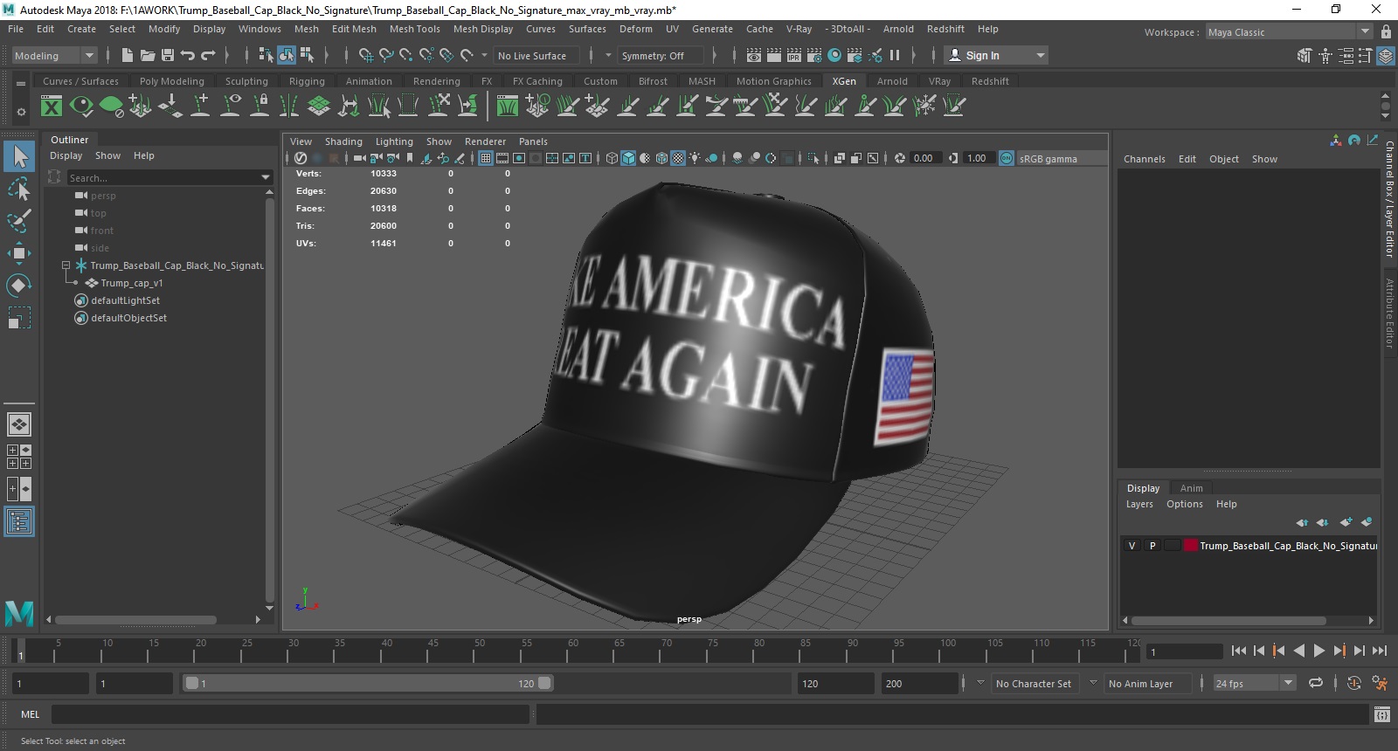The height and width of the screenshot is (751, 1398).
Task: Toggle layer visibility V box
Action: (1132, 545)
